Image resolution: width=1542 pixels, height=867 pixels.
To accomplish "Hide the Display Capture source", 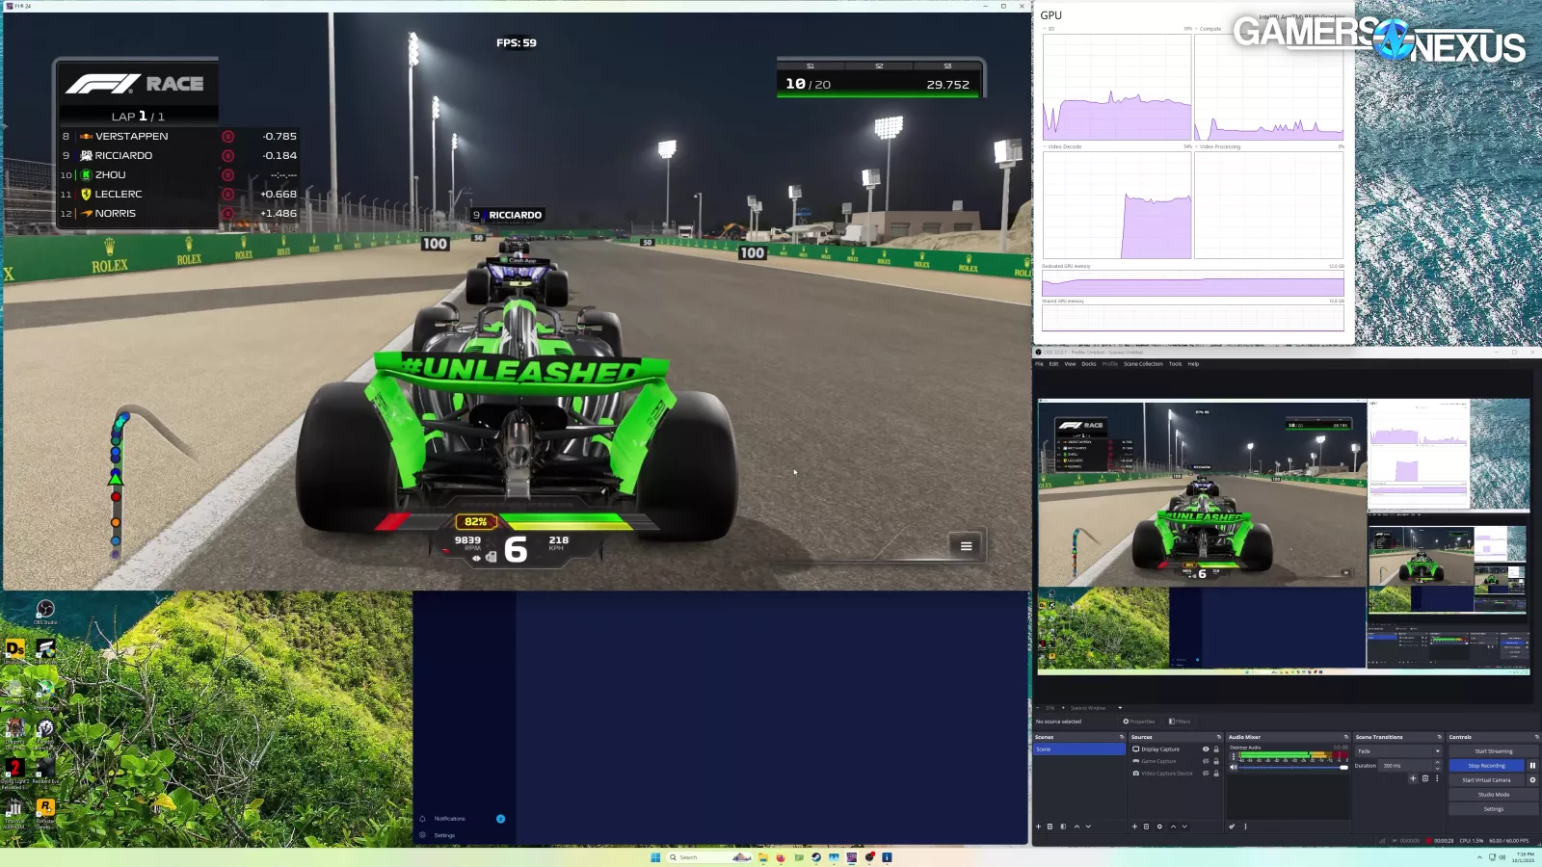I will tap(1205, 749).
